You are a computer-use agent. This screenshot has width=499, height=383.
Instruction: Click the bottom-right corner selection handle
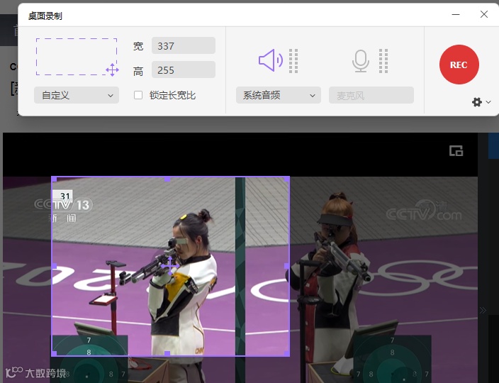click(287, 353)
